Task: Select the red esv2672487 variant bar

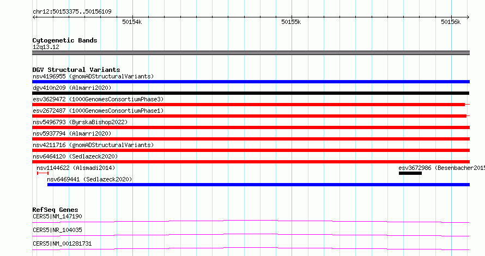Action: [251, 116]
